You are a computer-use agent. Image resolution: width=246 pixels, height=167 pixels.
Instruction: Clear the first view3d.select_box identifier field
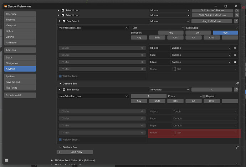pos(127,28)
